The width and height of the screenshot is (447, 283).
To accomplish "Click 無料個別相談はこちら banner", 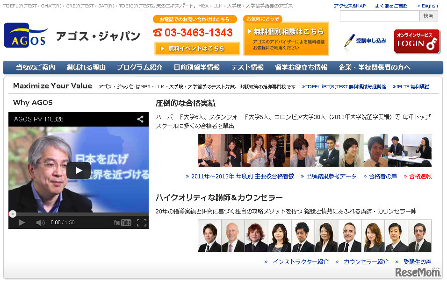I will tap(286, 38).
